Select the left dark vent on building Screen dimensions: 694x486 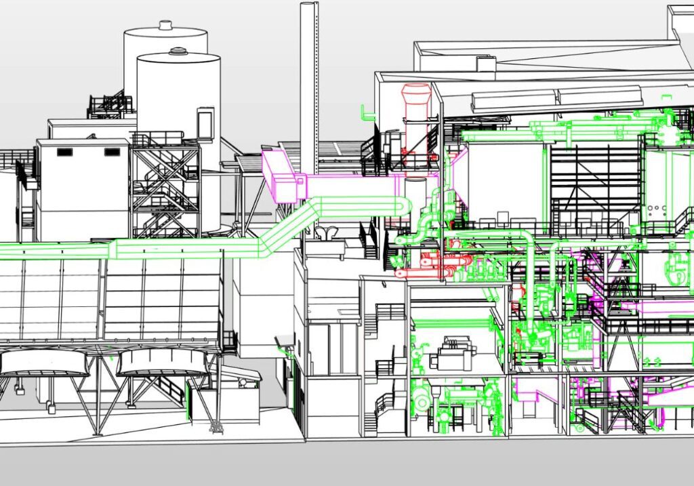point(64,153)
